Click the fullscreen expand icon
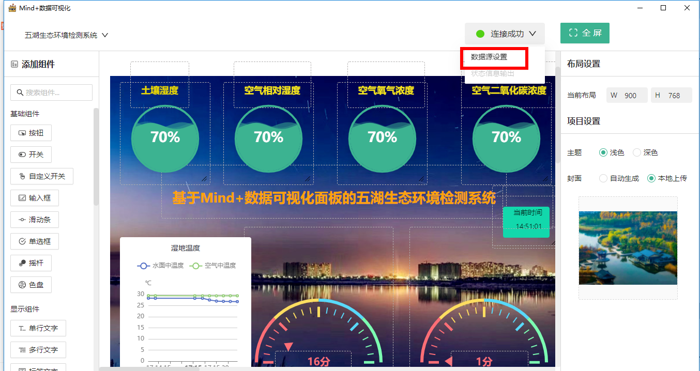 pos(573,33)
